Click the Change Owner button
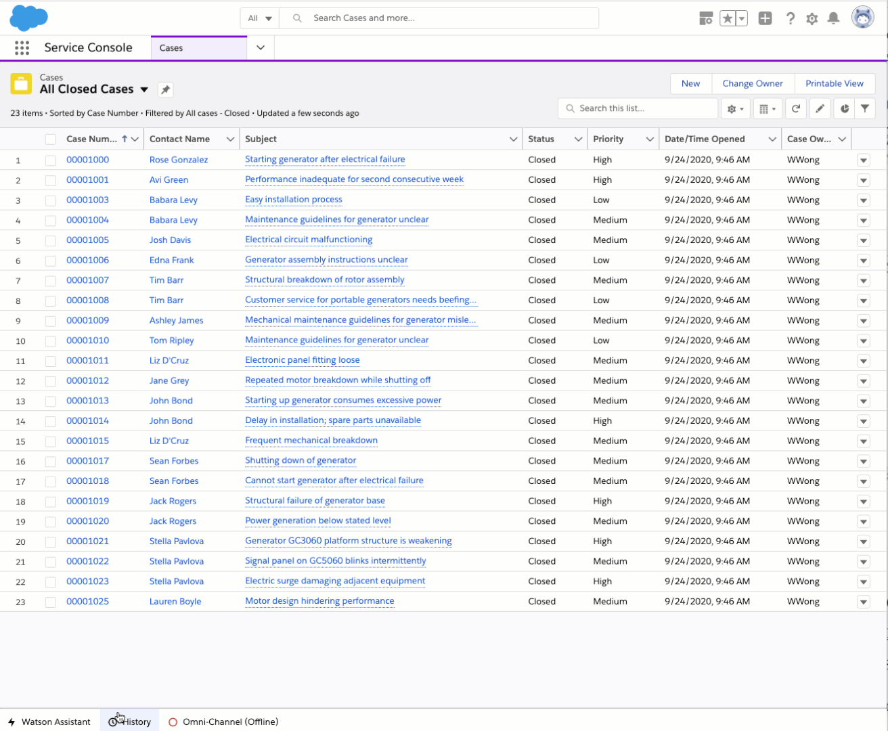888x731 pixels. [752, 83]
